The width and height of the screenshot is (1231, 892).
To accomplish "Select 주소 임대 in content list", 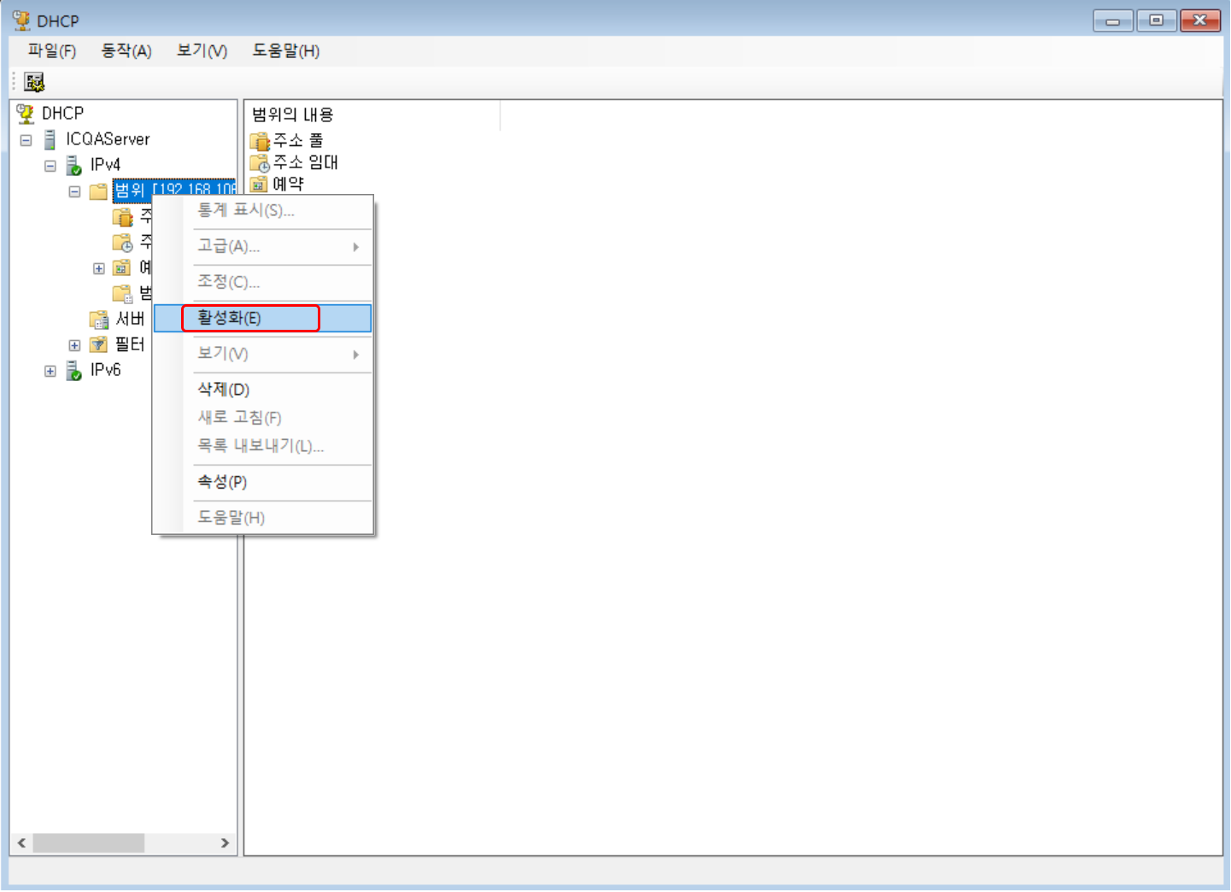I will (305, 162).
